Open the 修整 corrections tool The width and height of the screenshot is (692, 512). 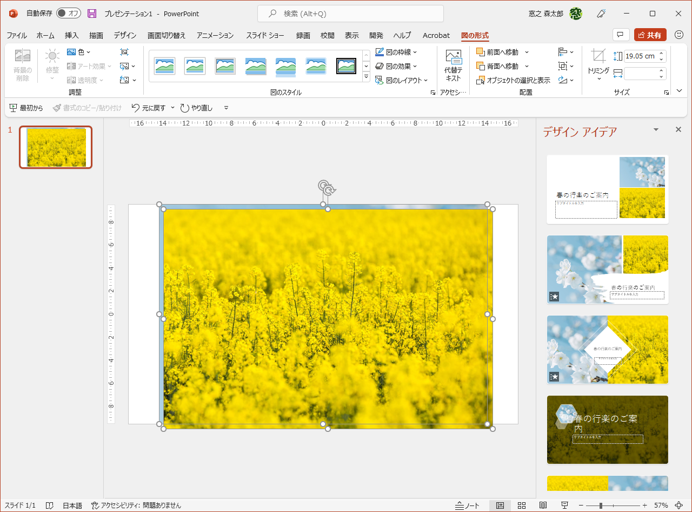coord(52,65)
